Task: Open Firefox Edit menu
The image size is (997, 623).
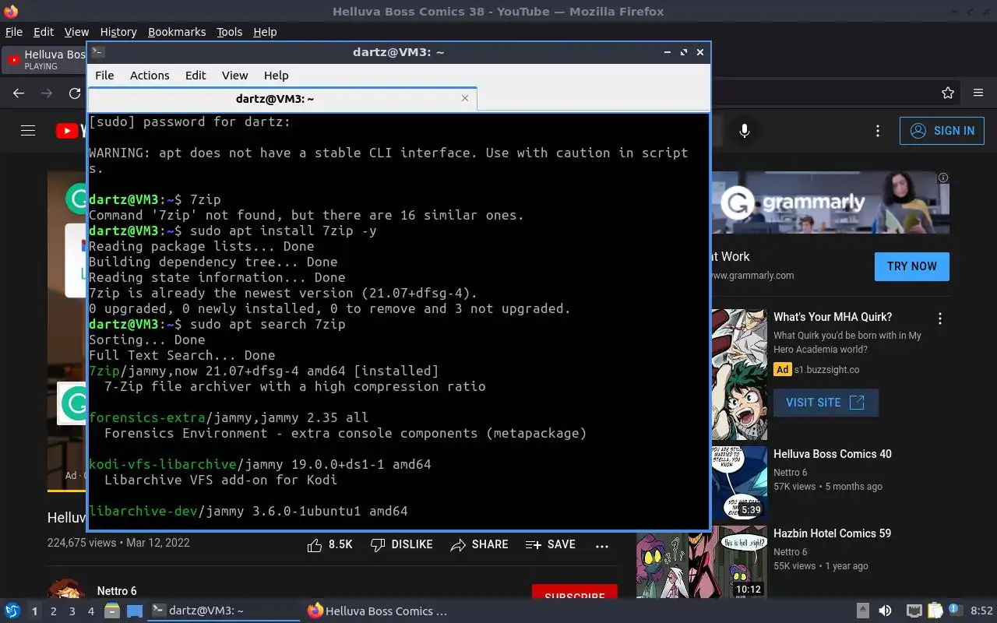Action: point(44,32)
